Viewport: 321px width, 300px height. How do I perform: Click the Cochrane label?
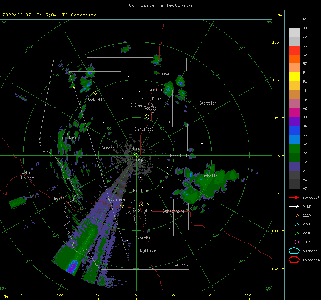(x=117, y=199)
